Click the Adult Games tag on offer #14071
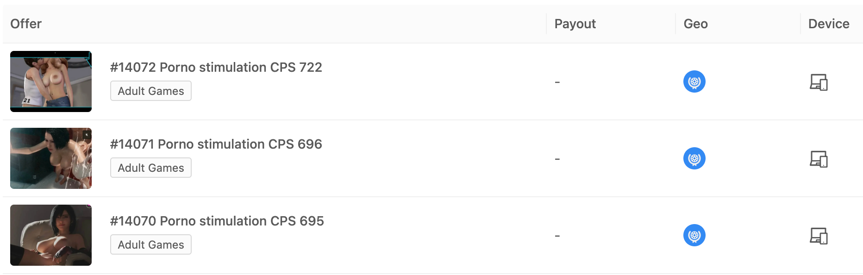Image resolution: width=863 pixels, height=275 pixels. click(151, 168)
